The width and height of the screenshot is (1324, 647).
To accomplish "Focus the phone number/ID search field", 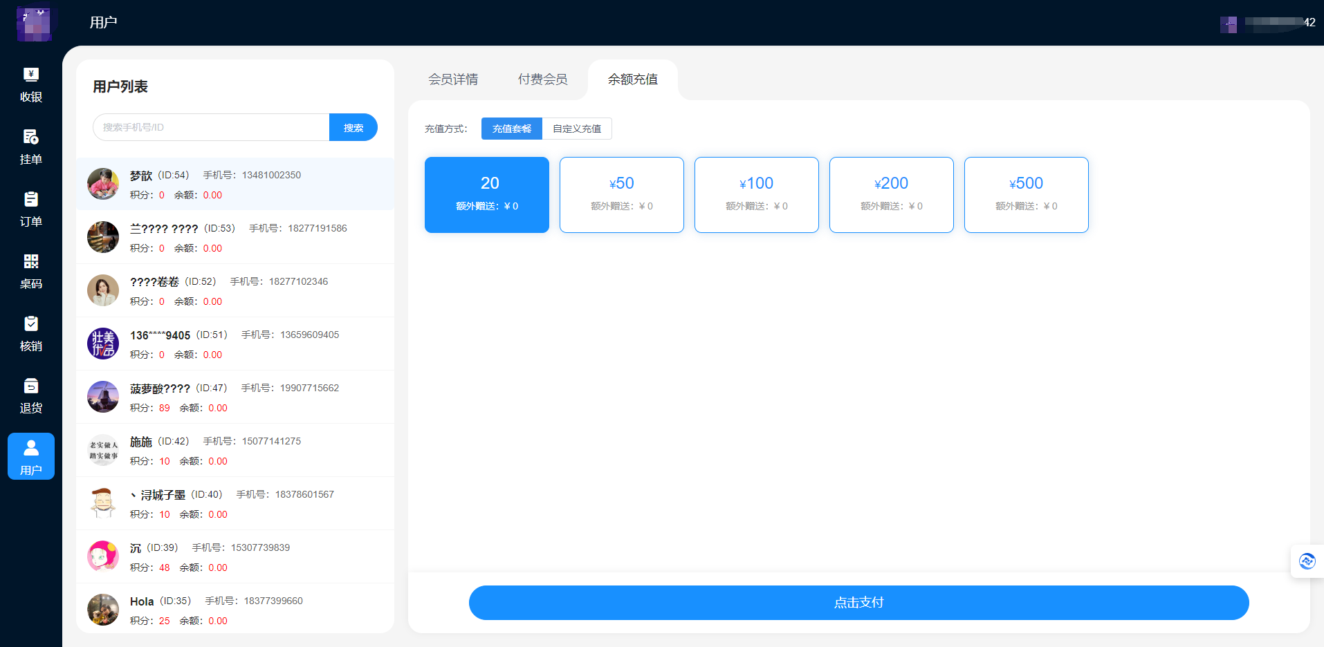I will (211, 128).
